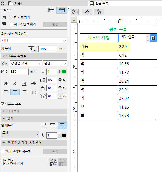Undo the format change
Screen dimensions: 162x172
53,162
